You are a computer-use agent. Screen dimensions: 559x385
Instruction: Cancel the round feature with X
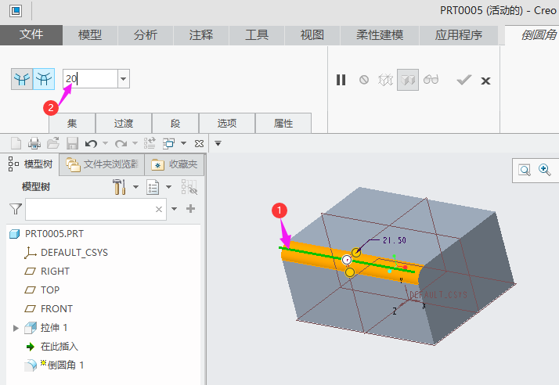[485, 80]
